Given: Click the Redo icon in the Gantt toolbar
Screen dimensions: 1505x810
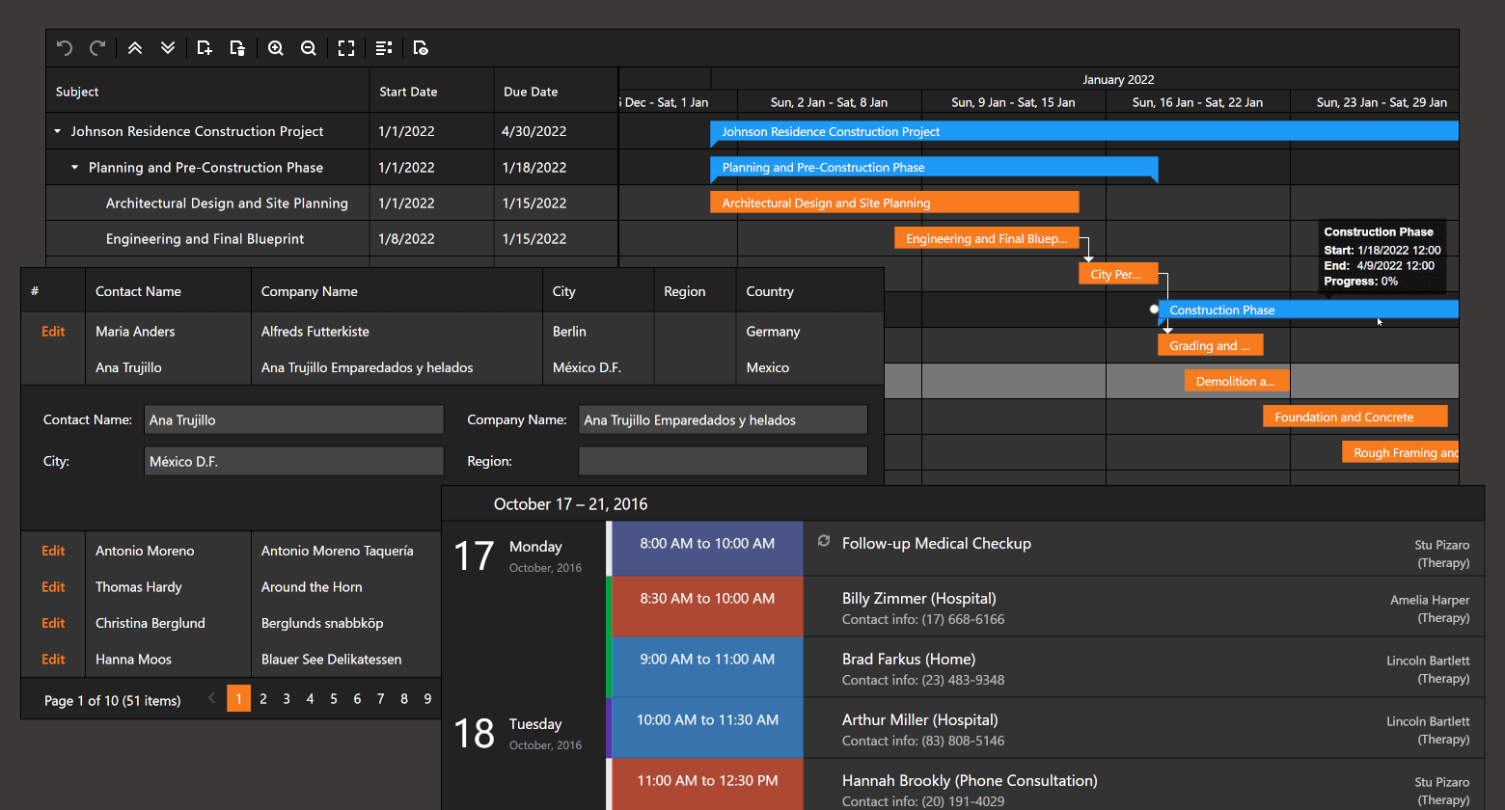Looking at the screenshot, I should 97,48.
